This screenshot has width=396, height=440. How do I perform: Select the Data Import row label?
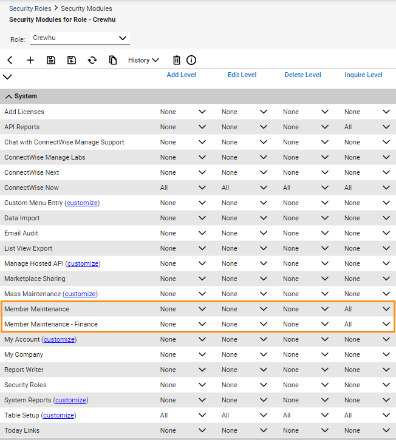(22, 218)
